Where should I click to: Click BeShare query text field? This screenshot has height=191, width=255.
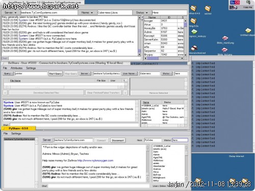point(31,73)
